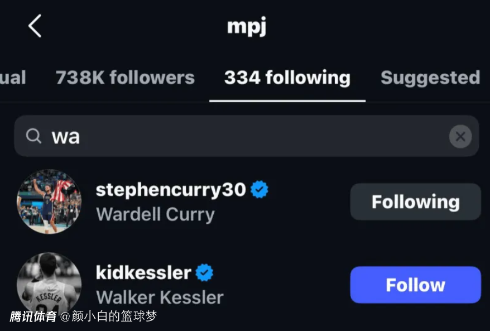Open stephencurry30's profile picture

pos(49,201)
